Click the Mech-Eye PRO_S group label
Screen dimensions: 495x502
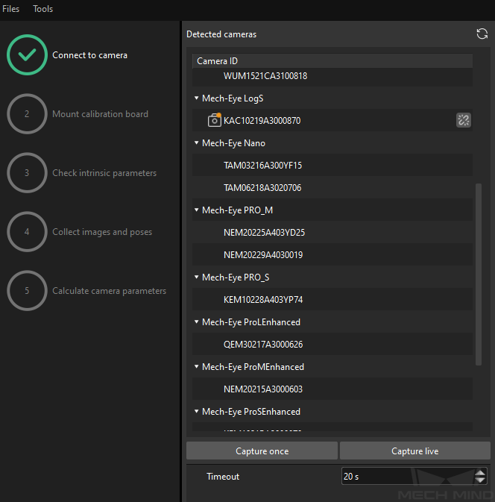[236, 277]
